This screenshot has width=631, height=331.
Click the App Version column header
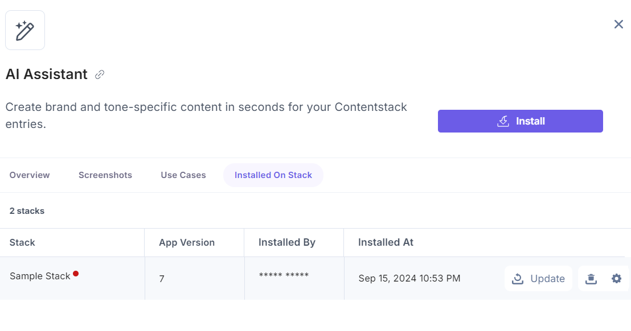(187, 242)
